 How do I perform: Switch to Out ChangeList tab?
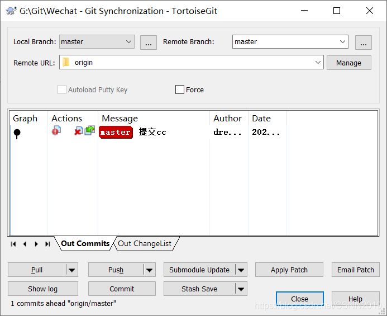tap(145, 243)
